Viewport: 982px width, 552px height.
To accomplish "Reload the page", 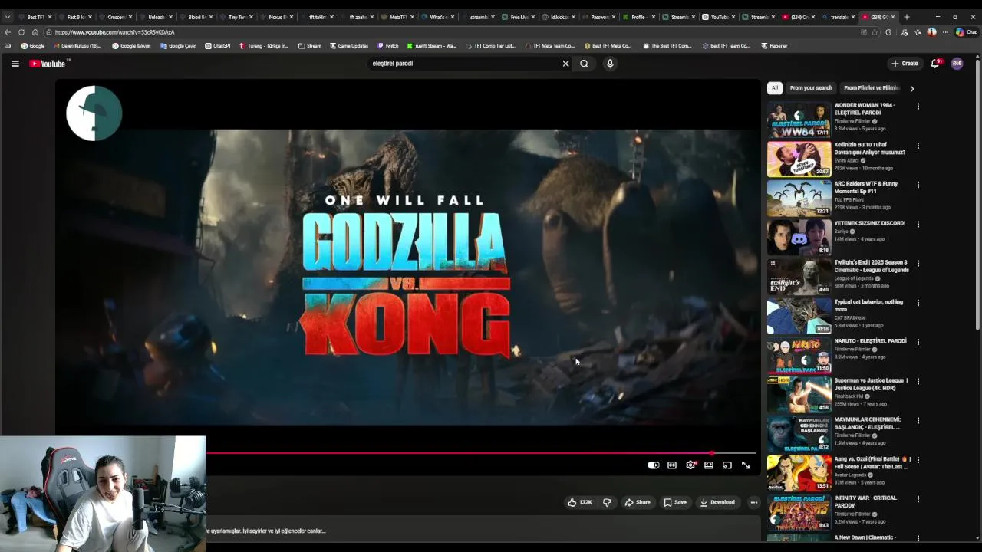I will pos(21,32).
